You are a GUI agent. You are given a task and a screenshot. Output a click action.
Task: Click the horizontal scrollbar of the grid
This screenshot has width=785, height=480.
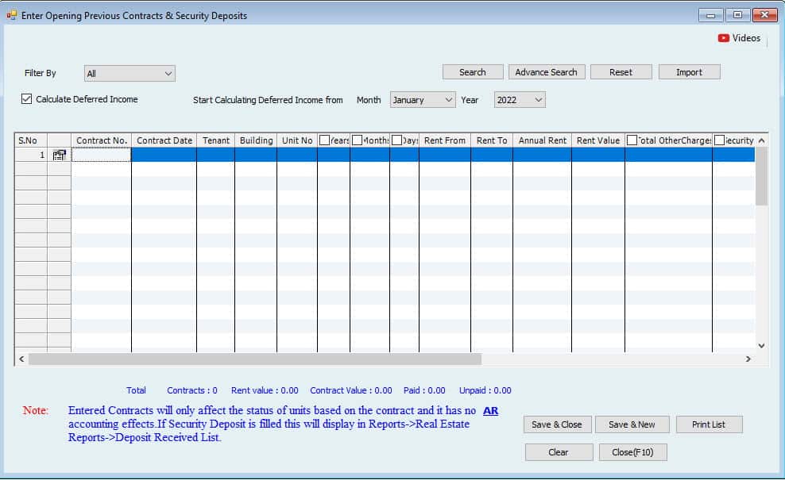click(254, 359)
